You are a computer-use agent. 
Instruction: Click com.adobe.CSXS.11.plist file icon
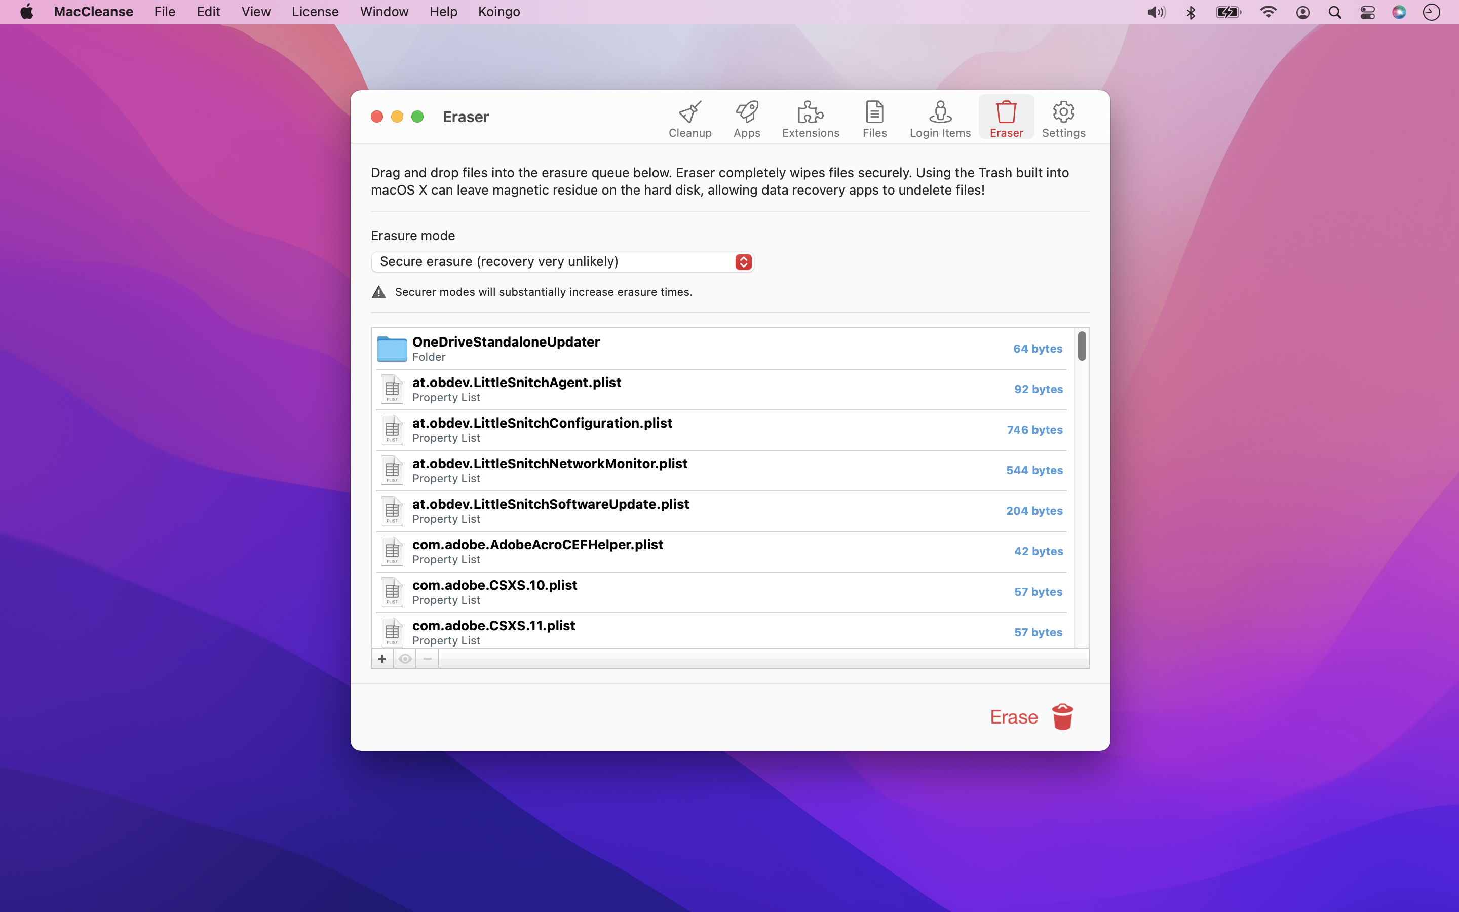tap(392, 631)
